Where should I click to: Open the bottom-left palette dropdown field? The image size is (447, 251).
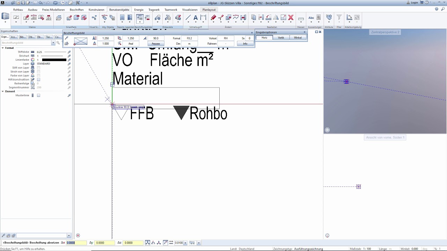point(44,236)
